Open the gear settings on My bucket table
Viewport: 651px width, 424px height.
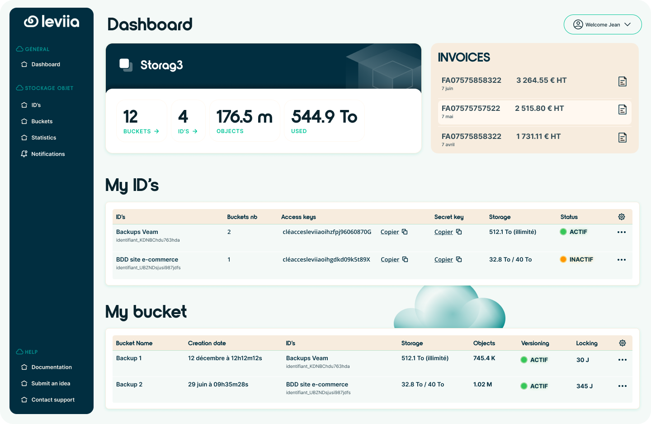tap(622, 343)
